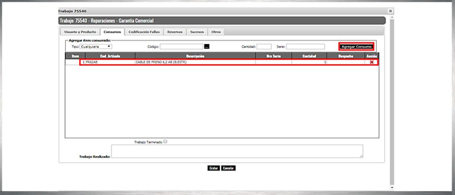Click into the Cantidad input field
This screenshot has width=455, height=195.
coord(264,47)
